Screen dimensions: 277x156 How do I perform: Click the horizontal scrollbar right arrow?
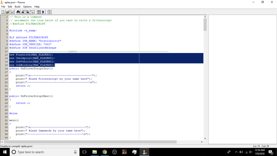[202, 142]
